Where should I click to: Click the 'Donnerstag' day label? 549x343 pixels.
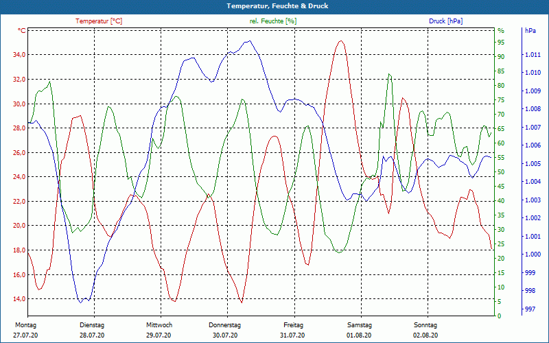[x=225, y=324]
